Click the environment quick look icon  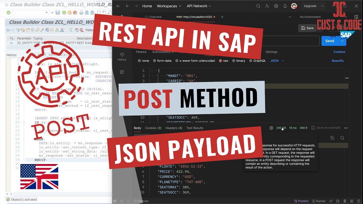click(356, 17)
